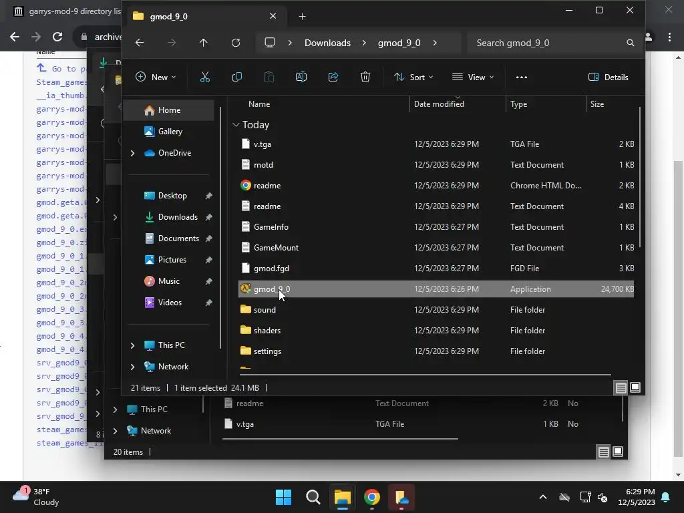The width and height of the screenshot is (684, 513).
Task: Expand This PC in front window sidebar
Action: (x=133, y=345)
